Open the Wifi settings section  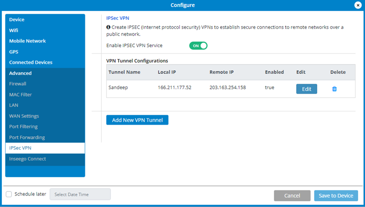click(14, 30)
